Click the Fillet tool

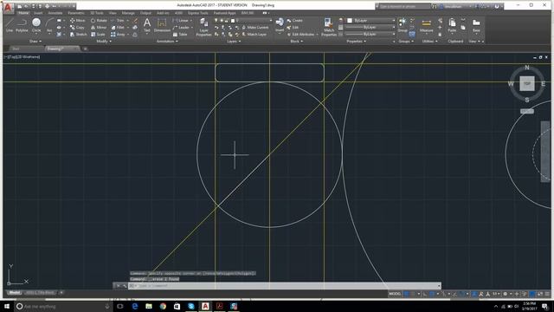click(118, 27)
